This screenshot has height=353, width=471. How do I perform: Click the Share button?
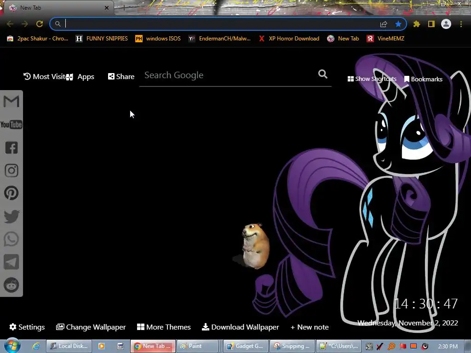point(121,77)
